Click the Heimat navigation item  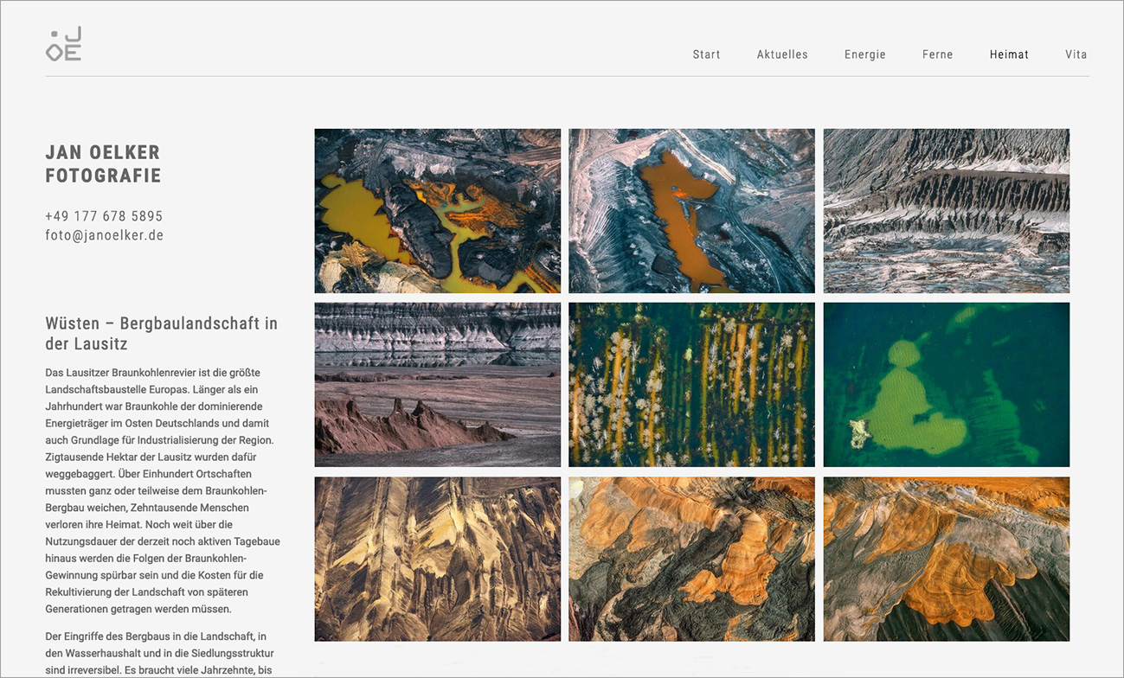1009,54
